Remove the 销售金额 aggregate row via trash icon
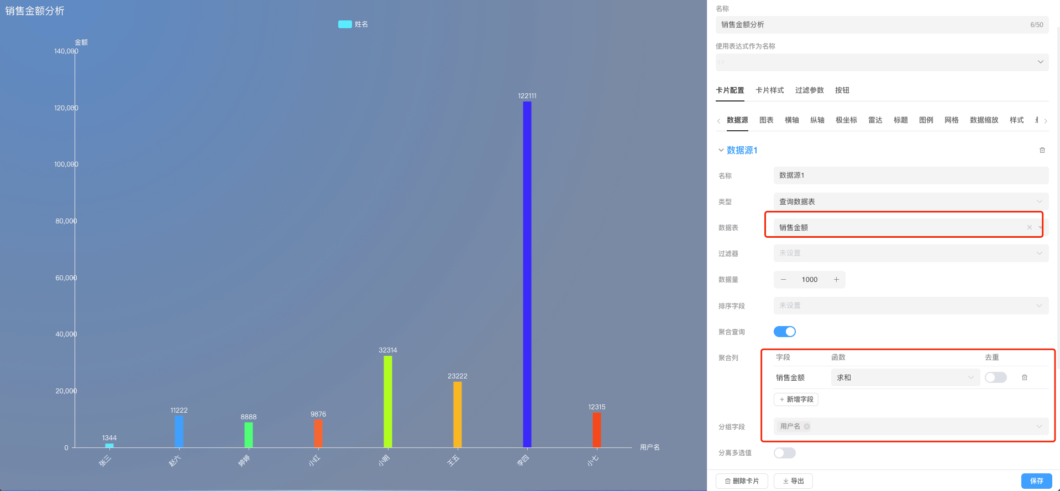 click(1024, 377)
